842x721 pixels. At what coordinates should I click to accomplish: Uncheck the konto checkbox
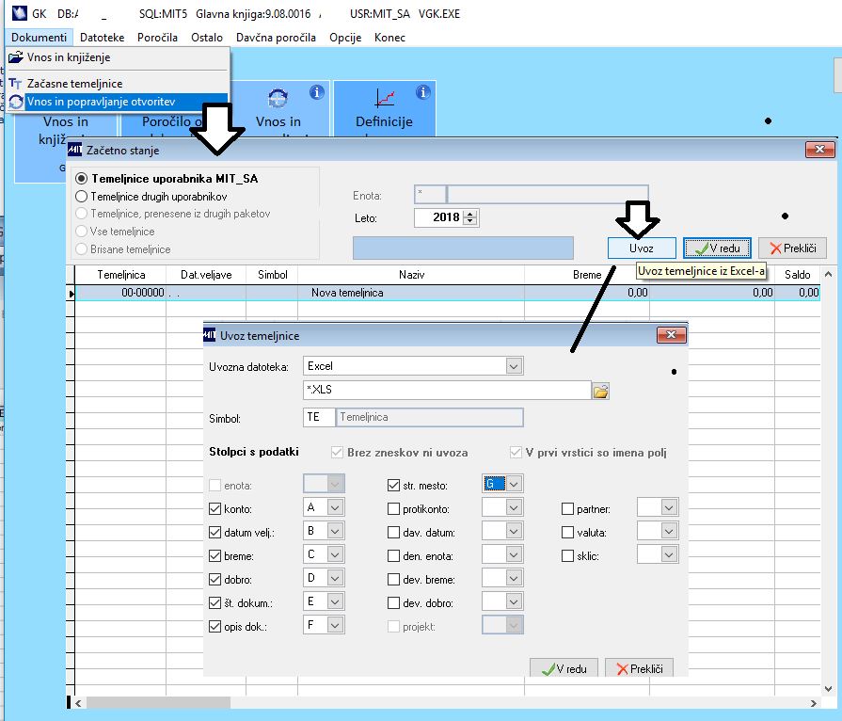(x=214, y=509)
